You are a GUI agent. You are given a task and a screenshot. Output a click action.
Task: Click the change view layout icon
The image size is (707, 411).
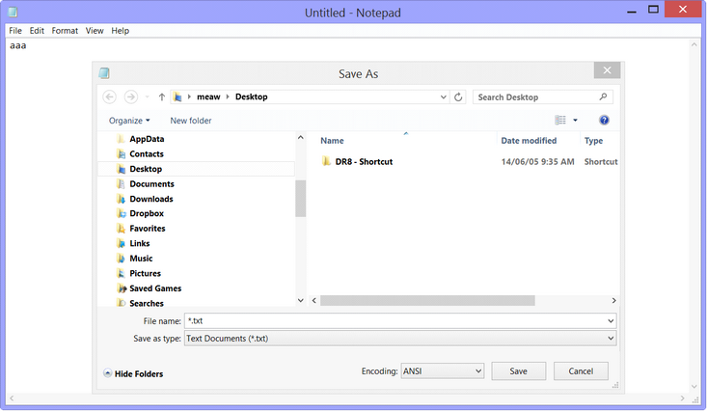click(560, 121)
